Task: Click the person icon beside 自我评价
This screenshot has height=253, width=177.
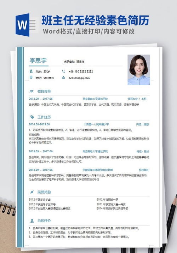Action: pos(32,221)
